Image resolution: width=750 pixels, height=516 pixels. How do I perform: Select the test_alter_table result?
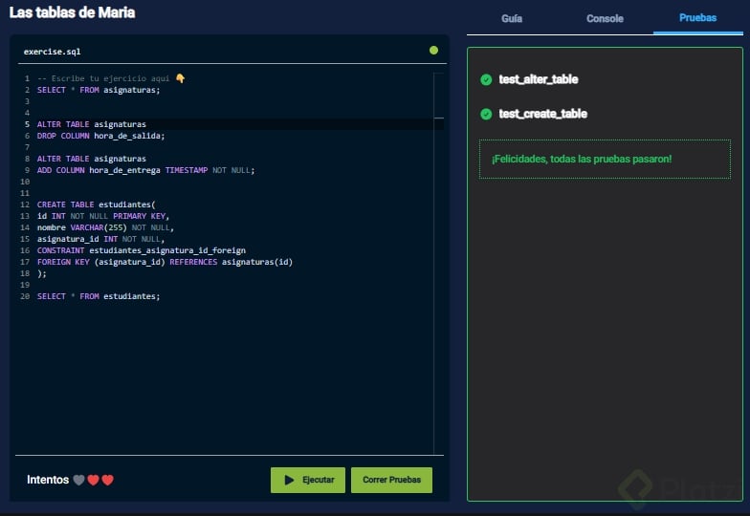point(538,79)
